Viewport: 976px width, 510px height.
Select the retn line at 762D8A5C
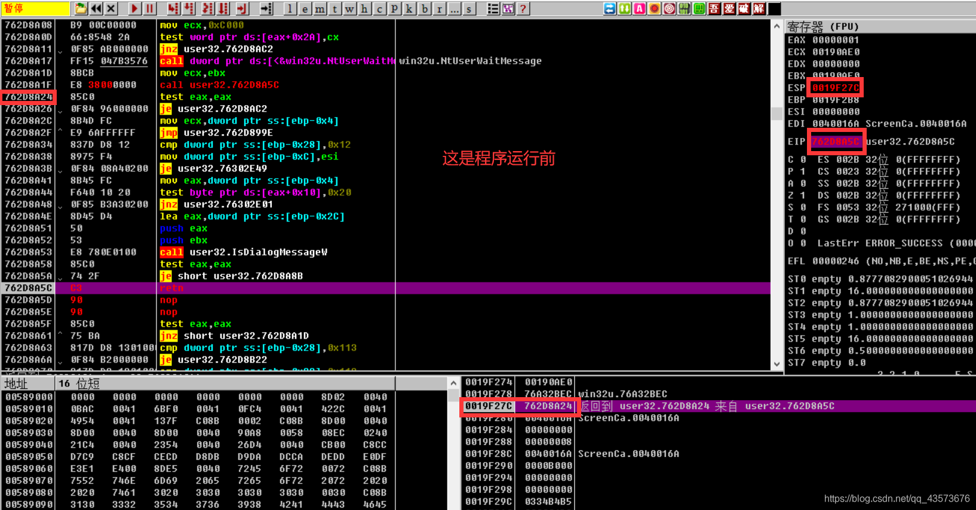tap(386, 288)
